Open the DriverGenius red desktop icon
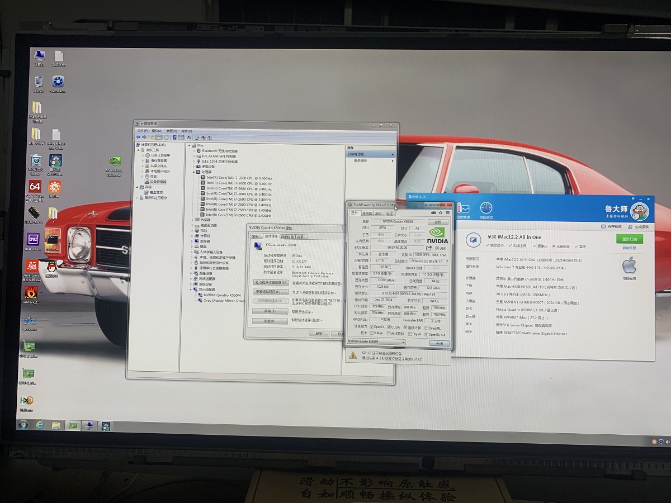The height and width of the screenshot is (503, 671). (32, 265)
